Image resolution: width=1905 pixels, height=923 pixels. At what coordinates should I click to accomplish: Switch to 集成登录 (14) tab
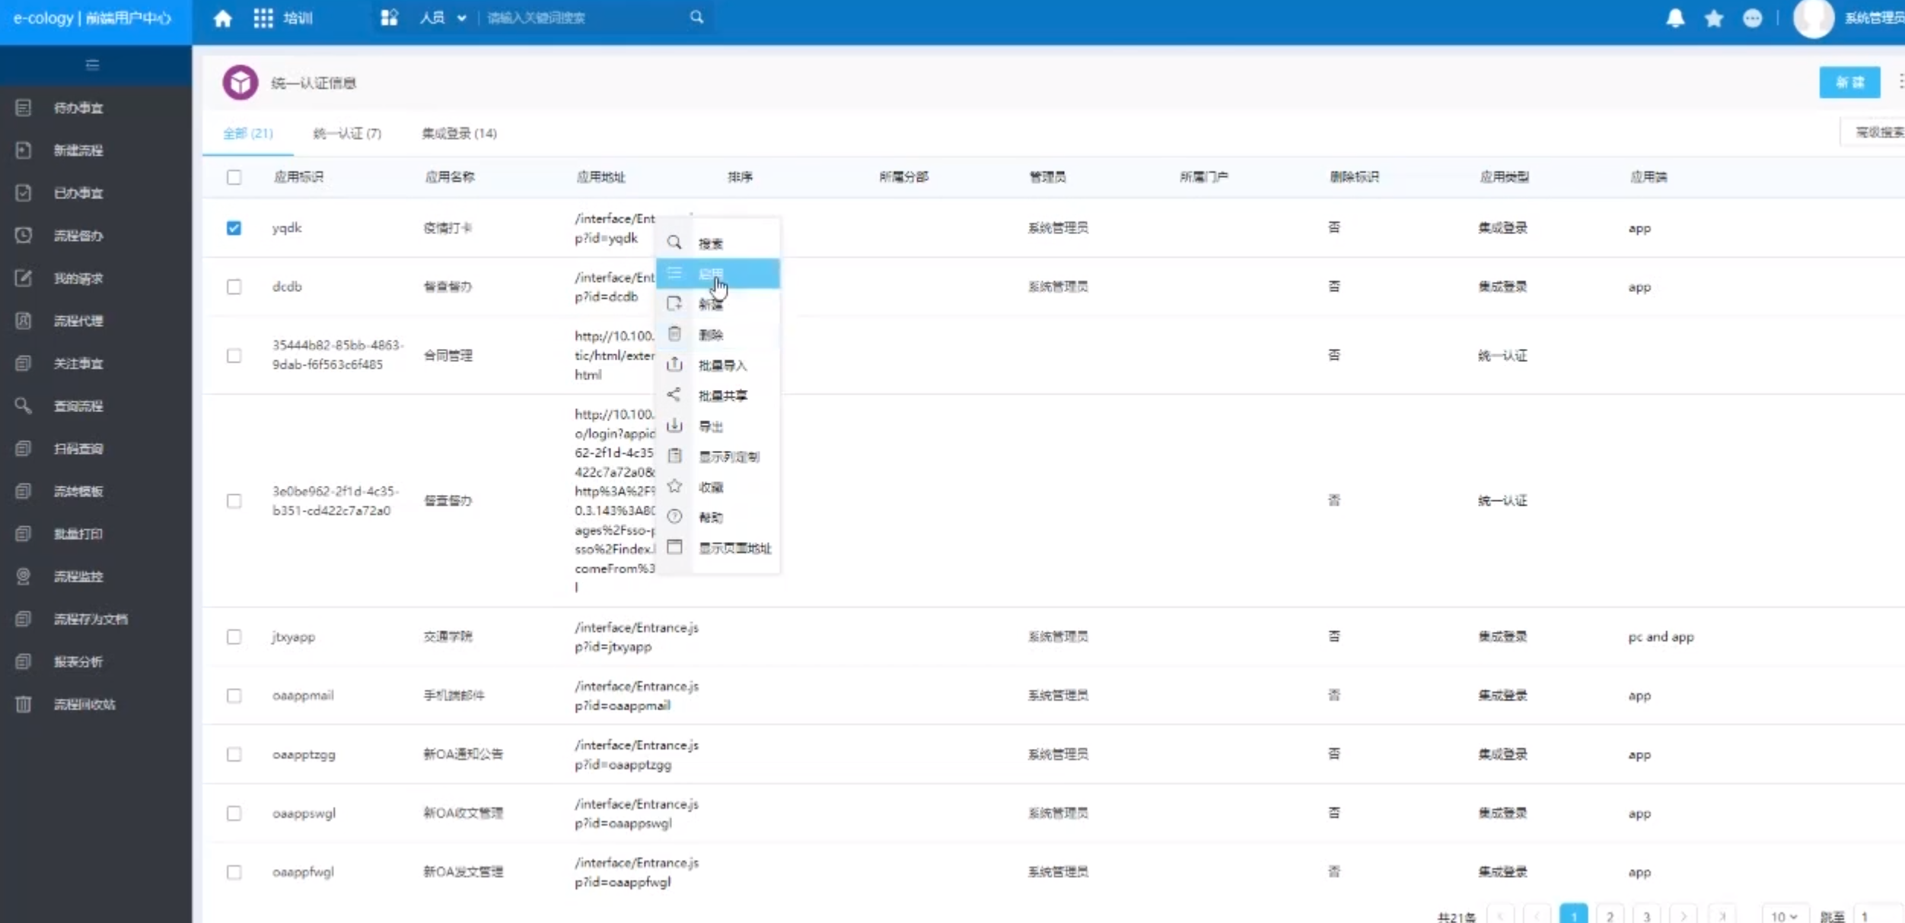[459, 133]
